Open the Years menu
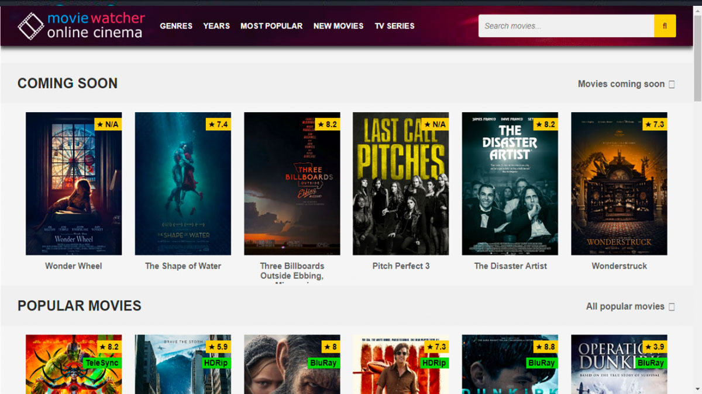The height and width of the screenshot is (394, 702). point(216,26)
